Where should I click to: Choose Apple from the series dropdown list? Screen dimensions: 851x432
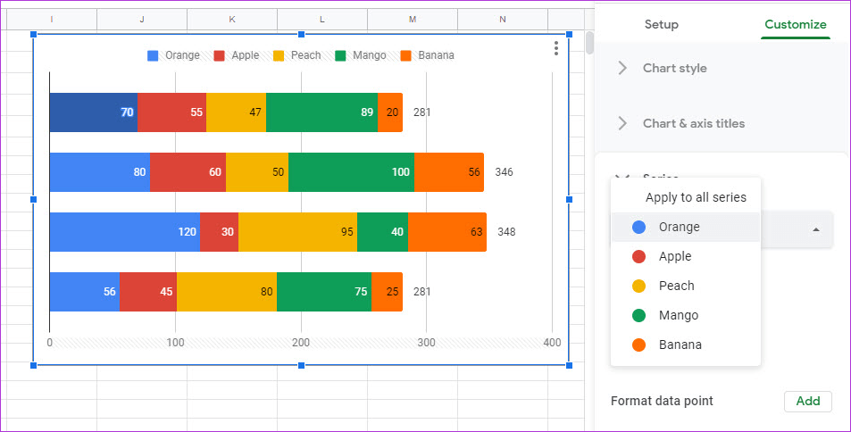(675, 256)
